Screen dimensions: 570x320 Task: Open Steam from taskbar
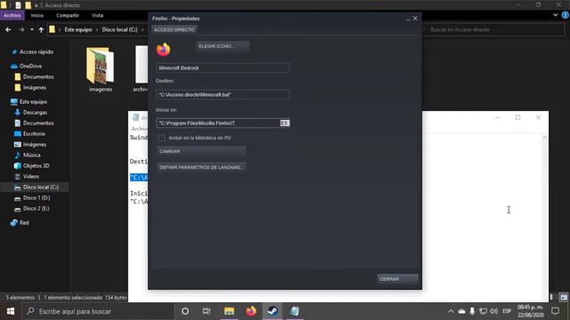273,311
